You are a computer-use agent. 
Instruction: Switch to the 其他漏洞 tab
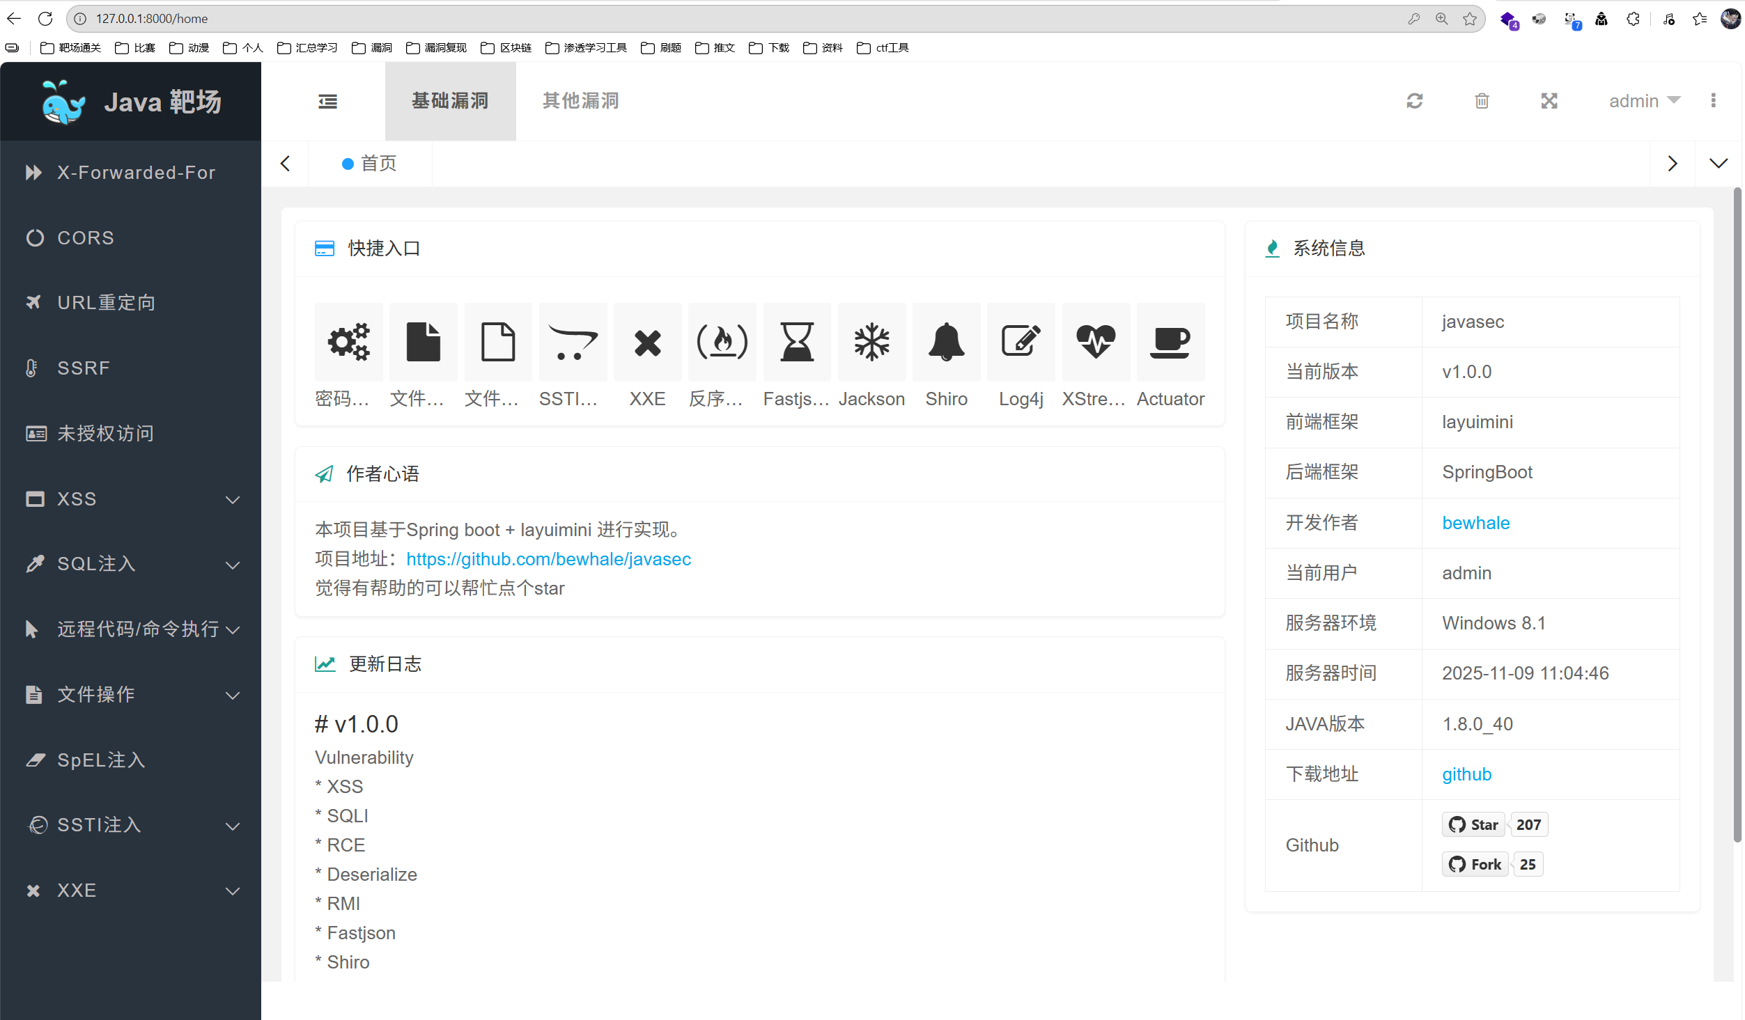click(x=581, y=101)
